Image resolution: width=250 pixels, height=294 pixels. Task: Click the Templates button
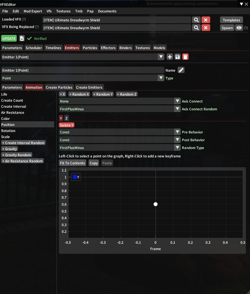pos(231,20)
